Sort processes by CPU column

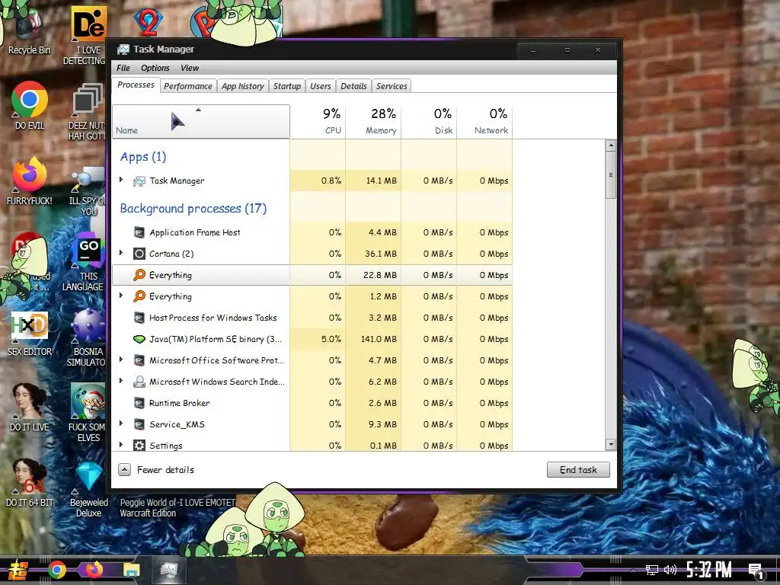[318, 121]
